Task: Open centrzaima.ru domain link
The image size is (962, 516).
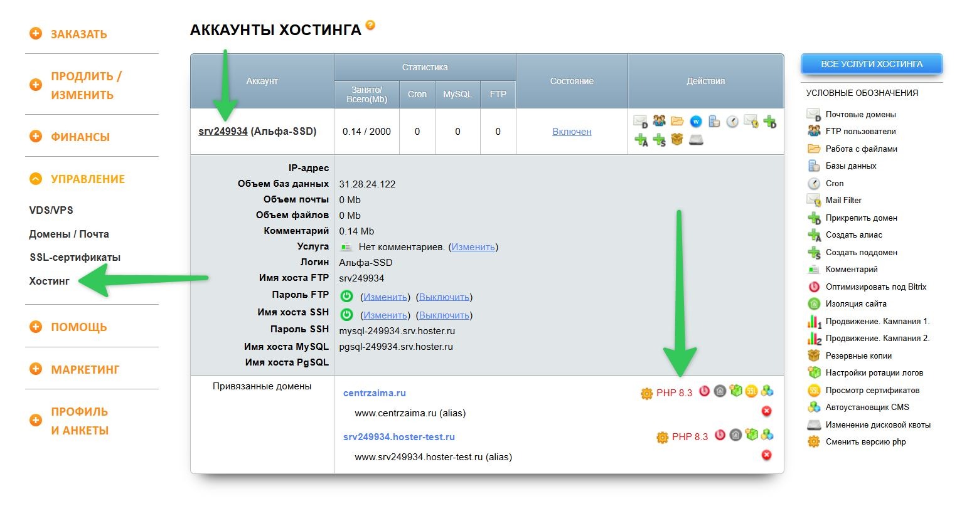Action: [x=375, y=393]
